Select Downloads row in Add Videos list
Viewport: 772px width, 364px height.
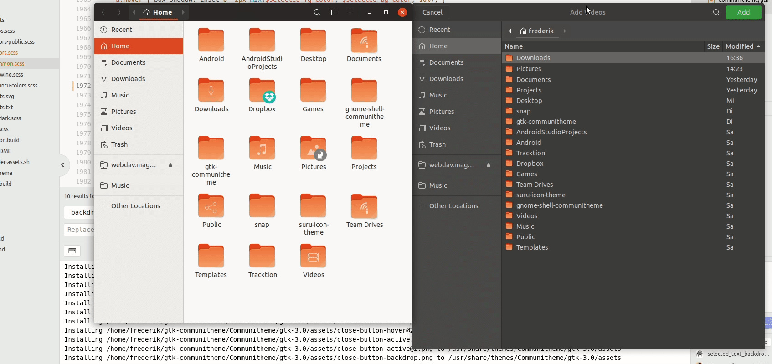(x=633, y=58)
